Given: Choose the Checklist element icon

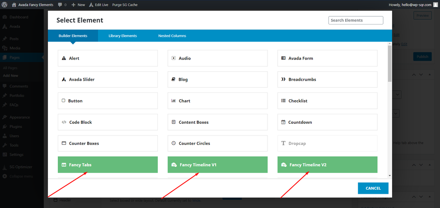Looking at the screenshot, I should (x=283, y=101).
